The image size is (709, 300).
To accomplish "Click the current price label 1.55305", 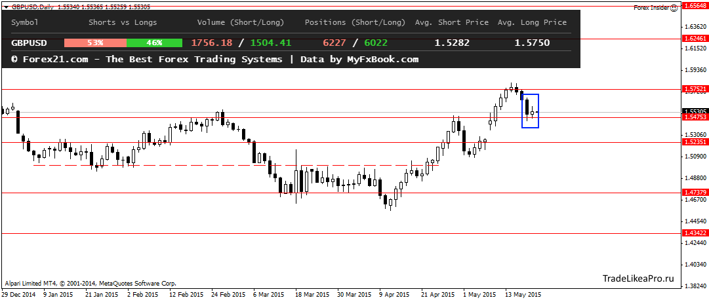I will coord(695,111).
